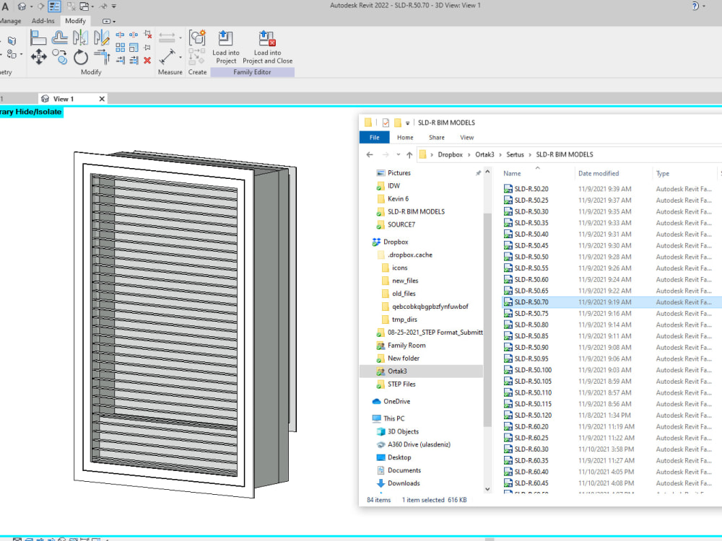
Task: Toggle the Explorer Properties checkmark icon
Action: pos(386,123)
